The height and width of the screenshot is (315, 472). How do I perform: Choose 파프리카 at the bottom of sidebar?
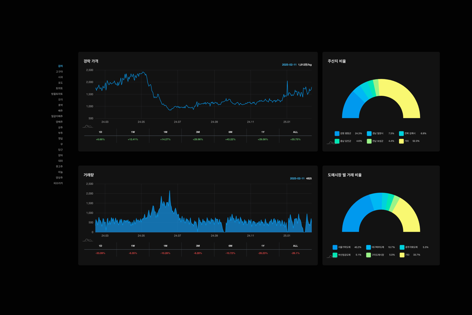tap(58, 183)
